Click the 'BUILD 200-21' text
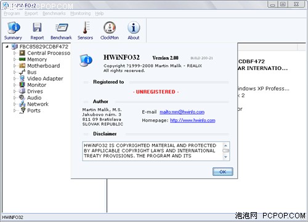308x222 pixels. pyautogui.click(x=201, y=58)
